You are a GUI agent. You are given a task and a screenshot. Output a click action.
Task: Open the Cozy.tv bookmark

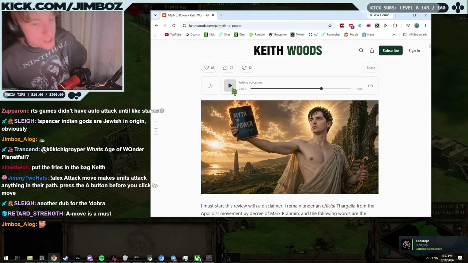coord(193,35)
